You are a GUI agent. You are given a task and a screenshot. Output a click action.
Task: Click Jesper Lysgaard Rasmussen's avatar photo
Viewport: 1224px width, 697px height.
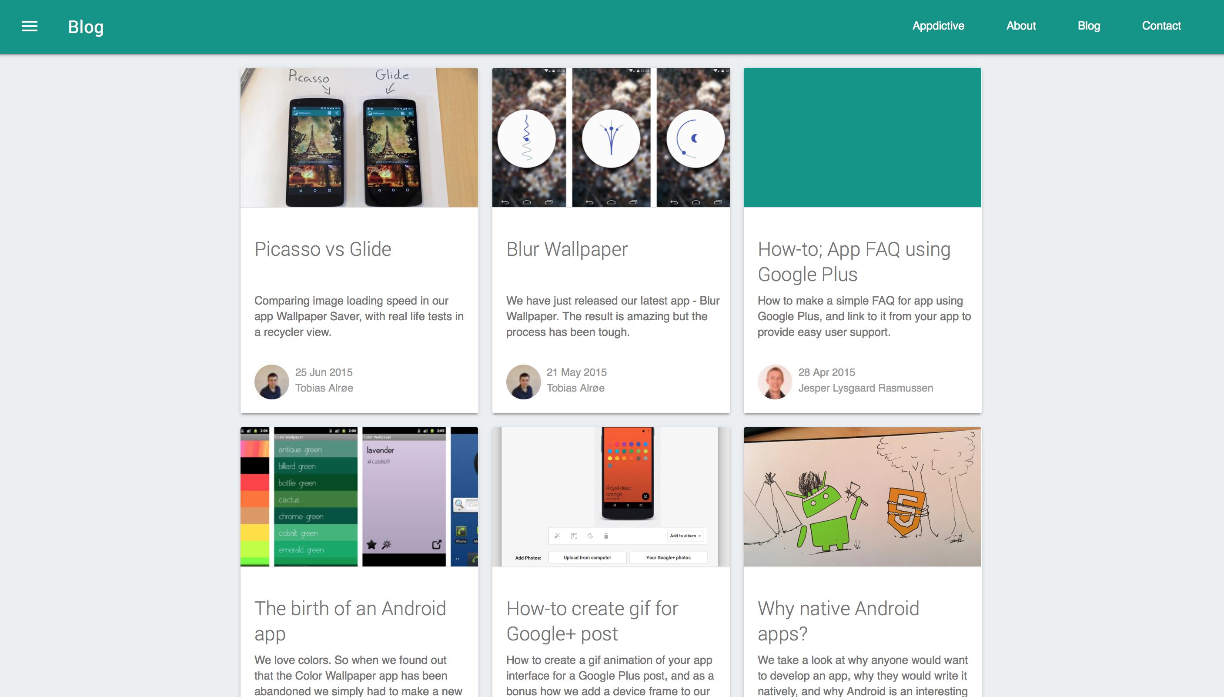775,382
